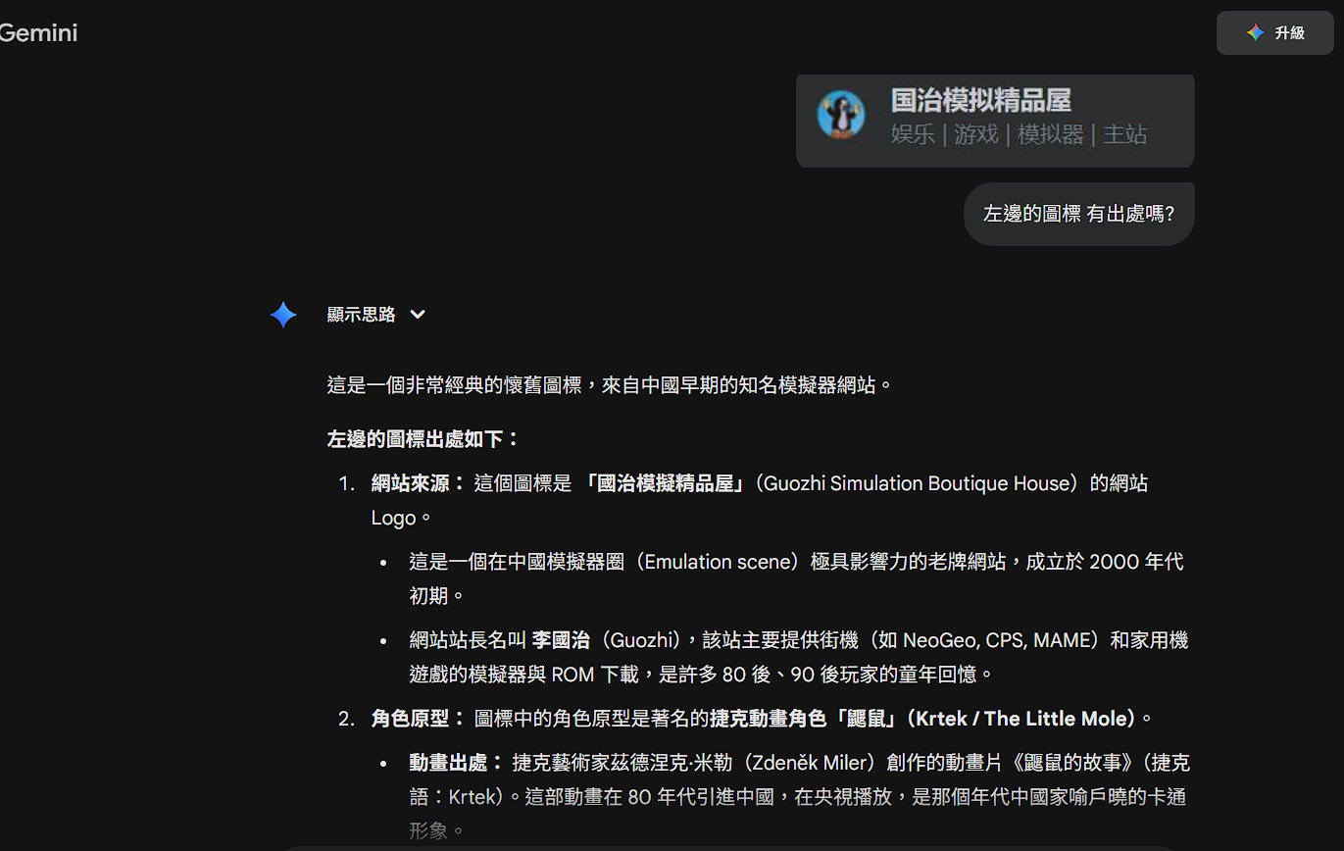Click the blue Gemini sparkle response icon
Viewport: 1344px width, 851px height.
point(283,315)
